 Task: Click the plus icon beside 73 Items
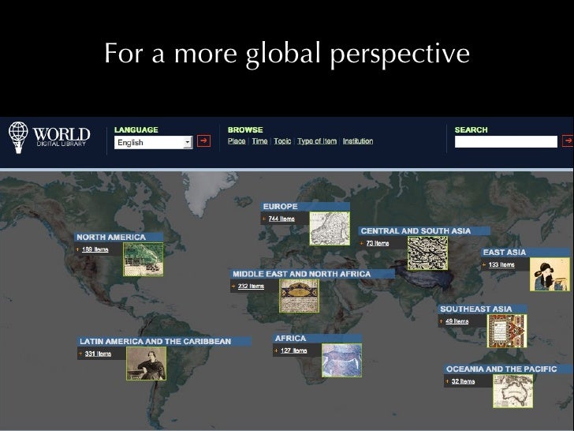(362, 243)
